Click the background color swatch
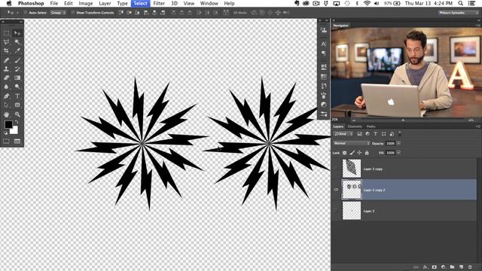Screen dimensions: 482x271 coord(14,130)
